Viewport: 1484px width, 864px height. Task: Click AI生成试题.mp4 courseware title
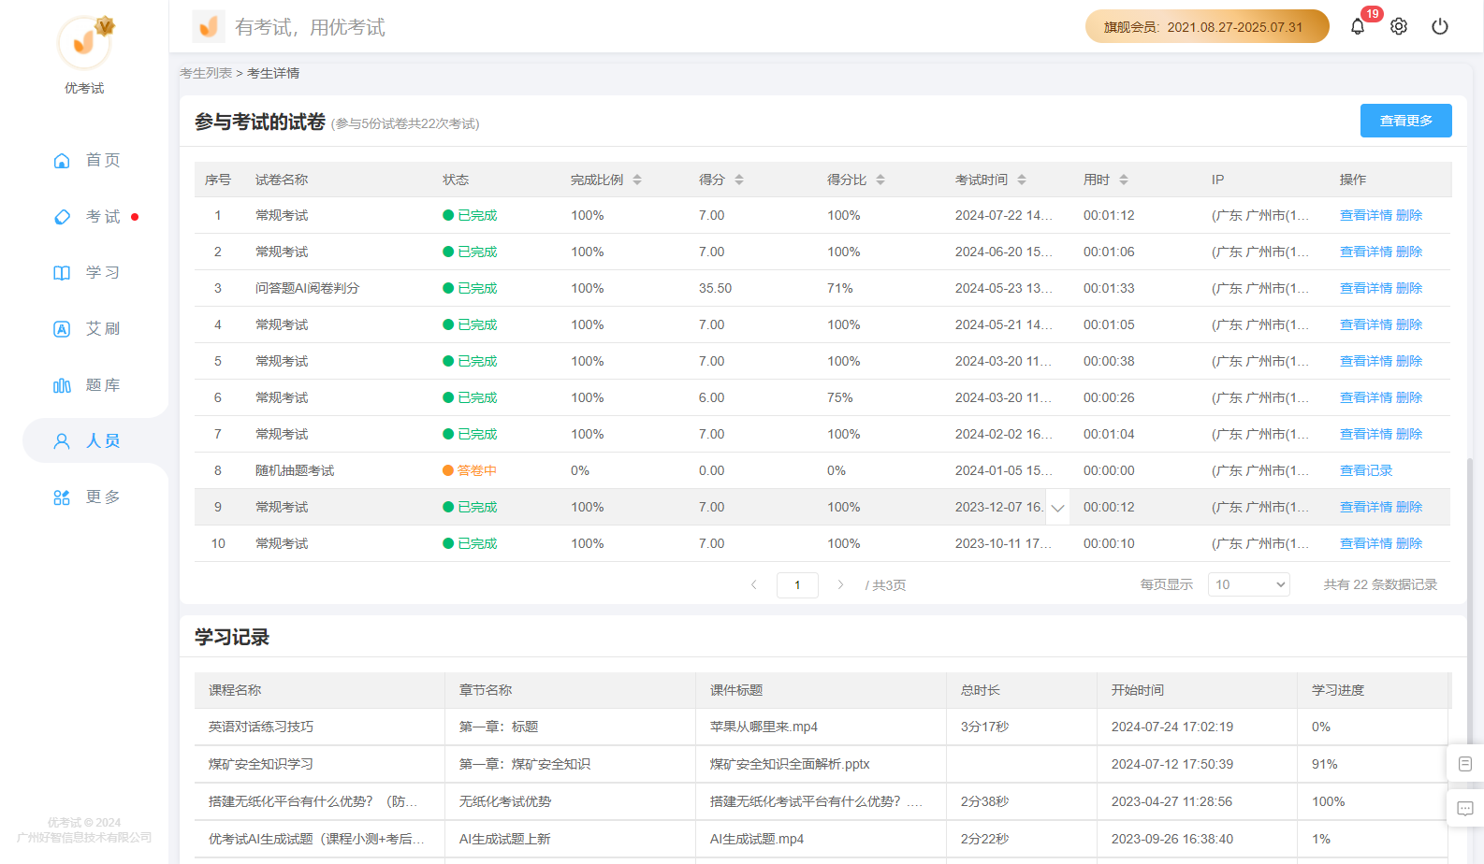click(757, 839)
